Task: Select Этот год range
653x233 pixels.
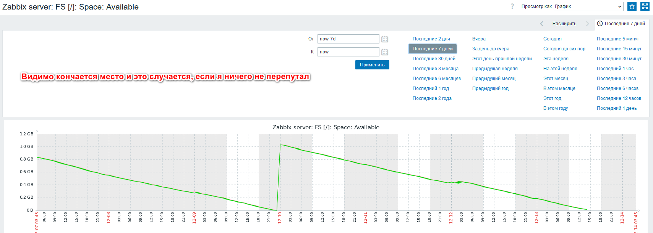Action: tap(552, 98)
